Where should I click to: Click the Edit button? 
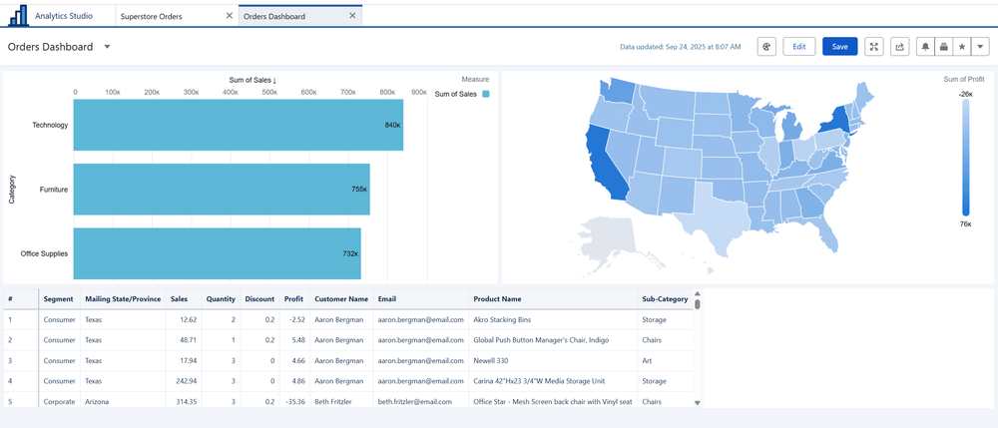tap(799, 47)
